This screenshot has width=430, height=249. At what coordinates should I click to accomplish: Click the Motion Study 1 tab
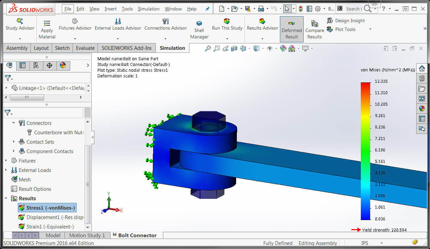pos(87,235)
